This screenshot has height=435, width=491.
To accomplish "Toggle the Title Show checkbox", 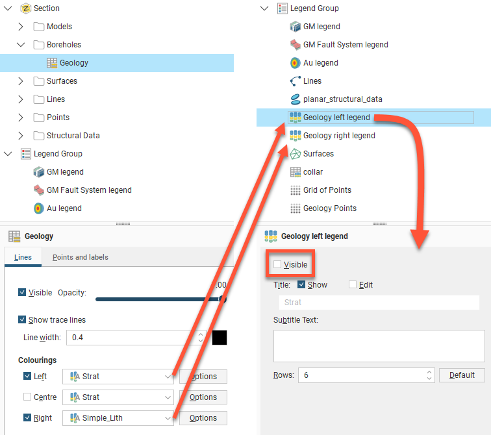I will 301,284.
